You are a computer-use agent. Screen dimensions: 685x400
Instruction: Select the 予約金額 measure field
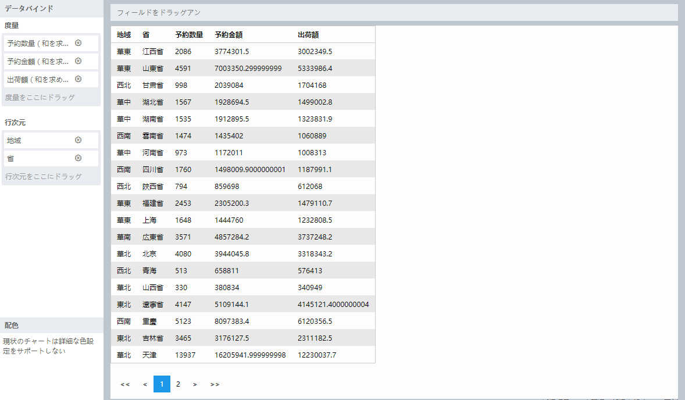click(51, 61)
